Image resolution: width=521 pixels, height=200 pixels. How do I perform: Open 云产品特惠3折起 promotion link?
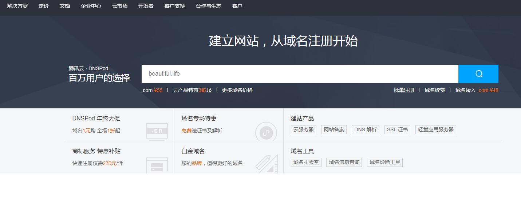coord(192,90)
